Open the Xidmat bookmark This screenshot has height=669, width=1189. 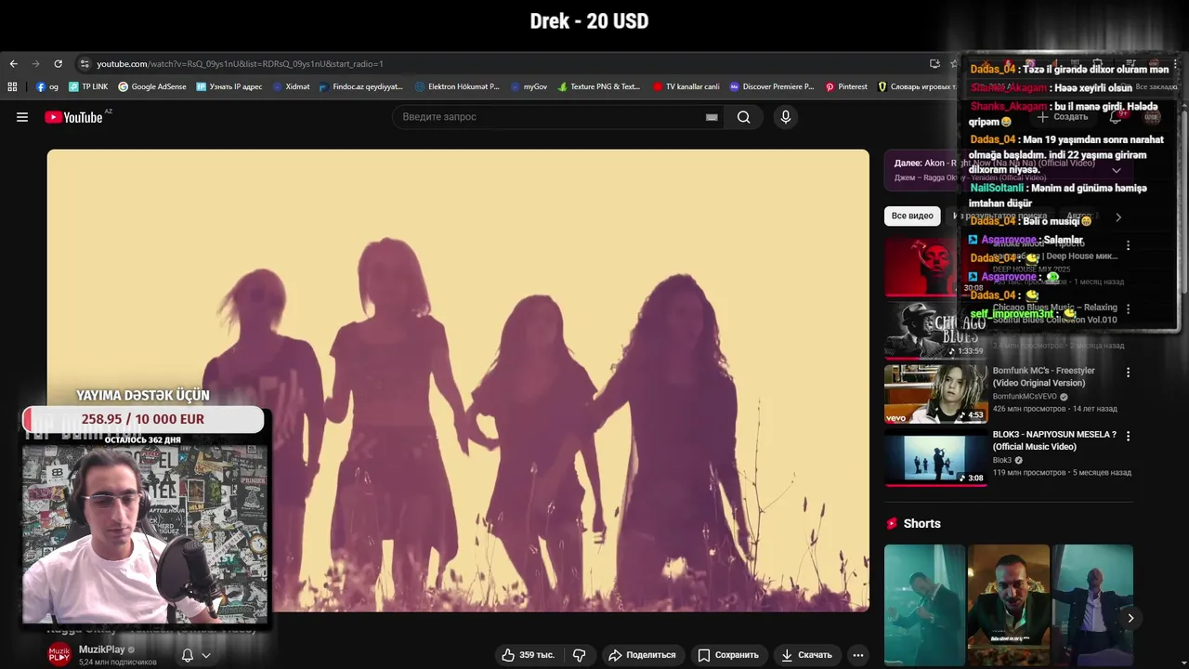[x=291, y=86]
